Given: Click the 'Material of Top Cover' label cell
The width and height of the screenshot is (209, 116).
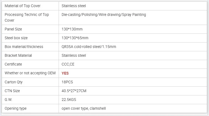Looking at the screenshot, I should [23, 6].
